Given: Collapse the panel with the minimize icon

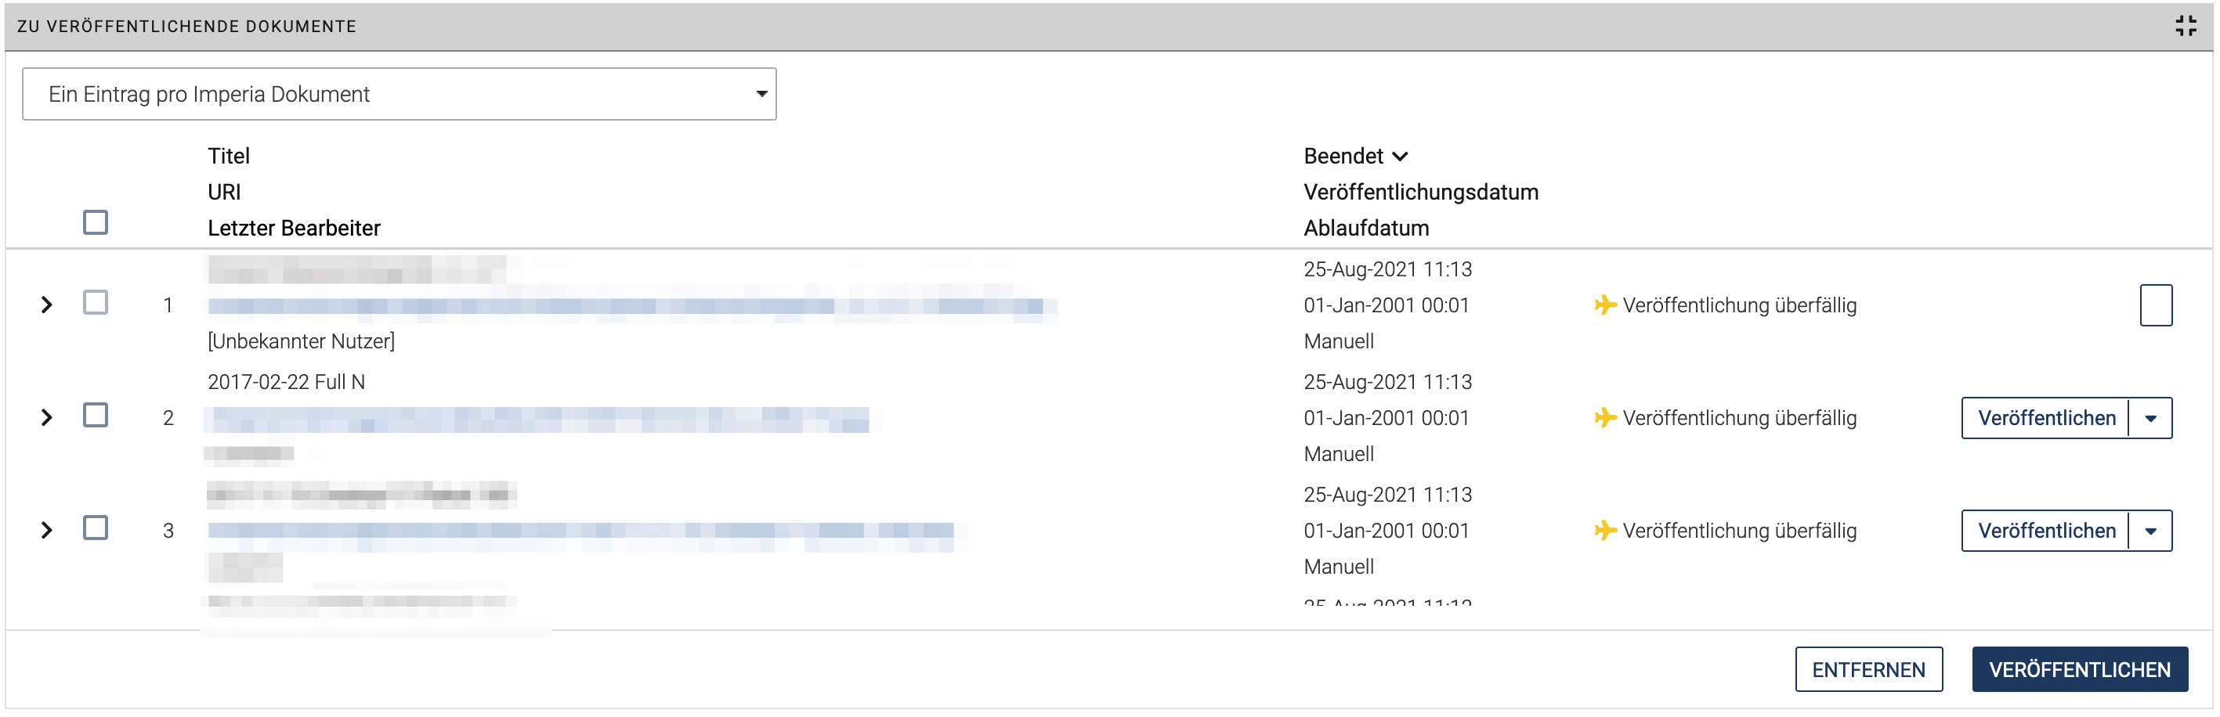Looking at the screenshot, I should (2185, 26).
